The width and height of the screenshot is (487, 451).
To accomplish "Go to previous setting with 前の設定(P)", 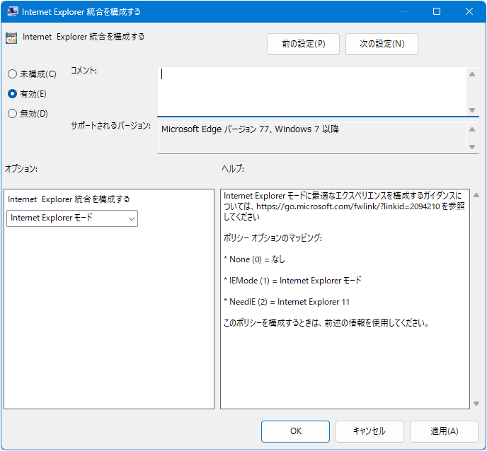I will tap(303, 44).
